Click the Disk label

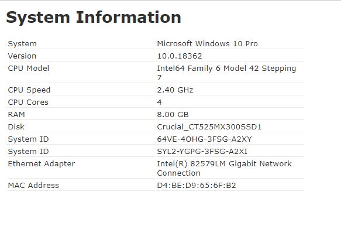click(x=16, y=126)
